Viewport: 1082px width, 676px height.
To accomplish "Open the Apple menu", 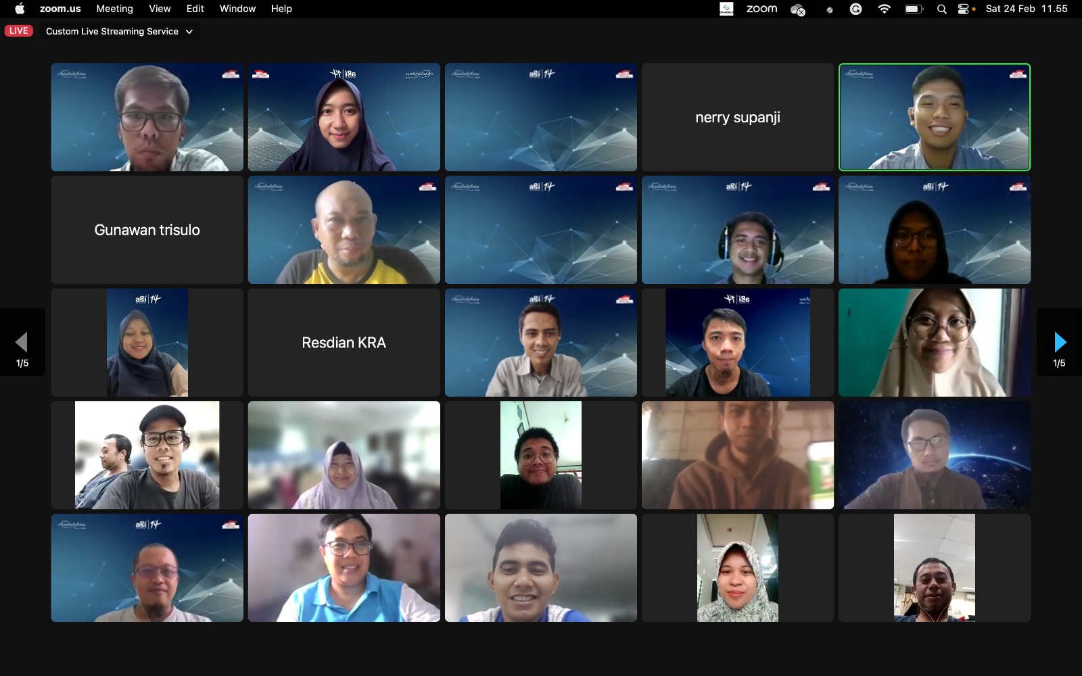I will (20, 9).
